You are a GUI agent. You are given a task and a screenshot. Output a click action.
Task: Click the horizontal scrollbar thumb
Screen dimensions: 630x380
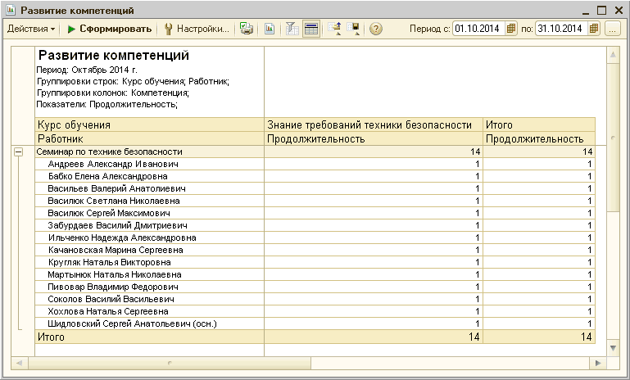tap(169, 363)
